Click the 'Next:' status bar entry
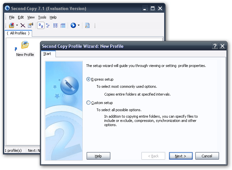The image size is (232, 170). tap(34, 150)
